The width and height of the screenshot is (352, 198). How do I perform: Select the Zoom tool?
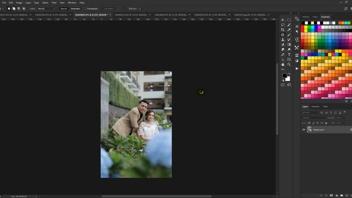[x=289, y=64]
